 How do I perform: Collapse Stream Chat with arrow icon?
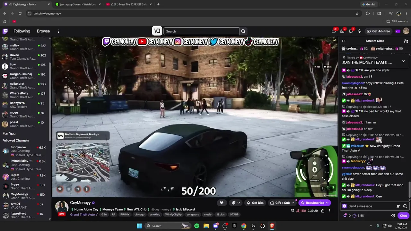pyautogui.click(x=344, y=41)
